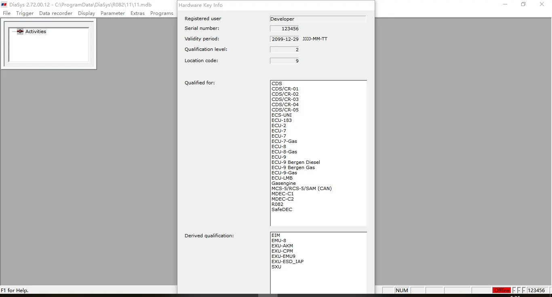
Task: Select ECU-9 Bergen Diesel in the Qualified for list
Action: [x=296, y=162]
